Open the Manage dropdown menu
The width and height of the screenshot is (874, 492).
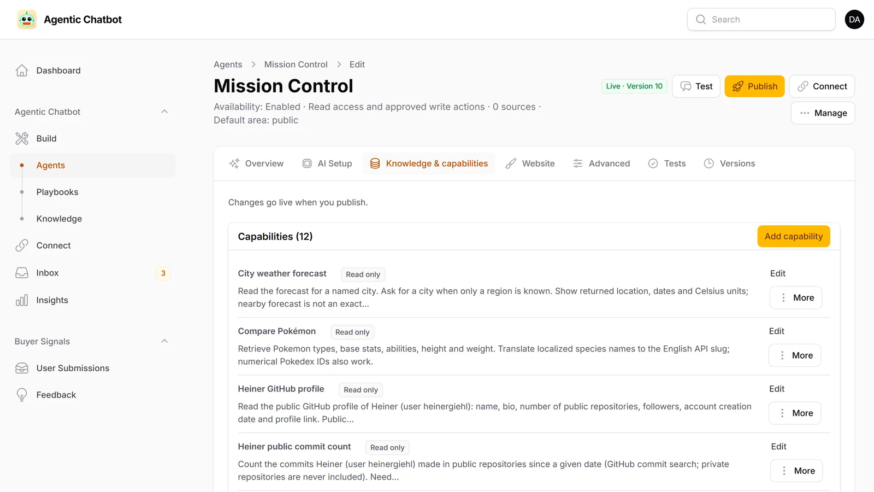[823, 113]
